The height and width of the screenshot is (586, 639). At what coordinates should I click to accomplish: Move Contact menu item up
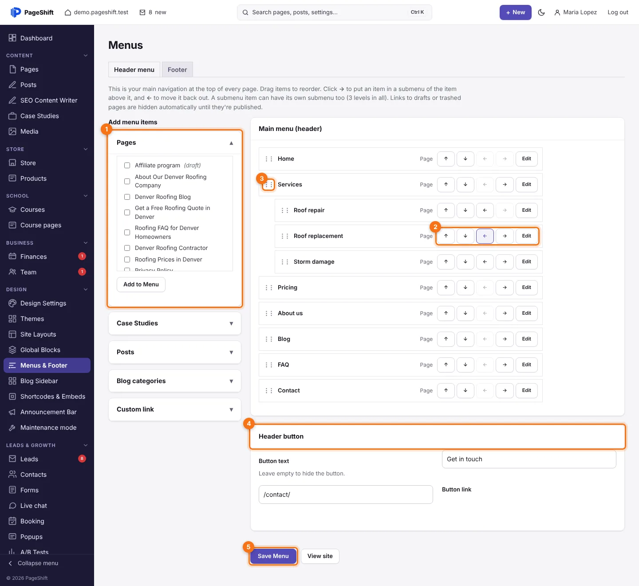pyautogui.click(x=446, y=391)
